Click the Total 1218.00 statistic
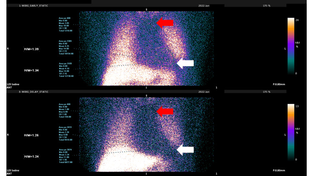The height and width of the screenshot is (176, 313). (x=66, y=31)
